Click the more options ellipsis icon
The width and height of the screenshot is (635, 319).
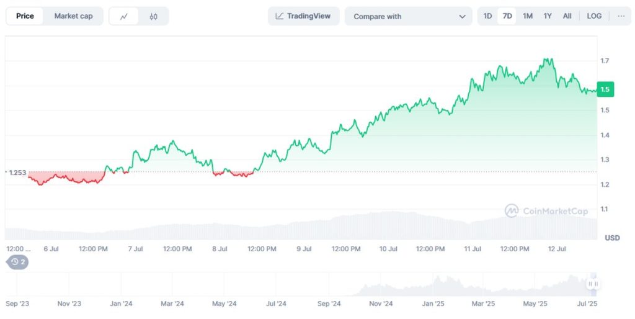[x=621, y=16]
